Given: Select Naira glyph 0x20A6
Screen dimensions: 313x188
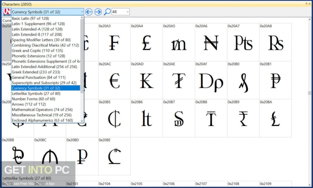Looking at the screenshot, I should pos(211,42).
